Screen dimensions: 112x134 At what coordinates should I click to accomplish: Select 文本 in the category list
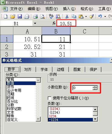pyautogui.click(x=21, y=112)
